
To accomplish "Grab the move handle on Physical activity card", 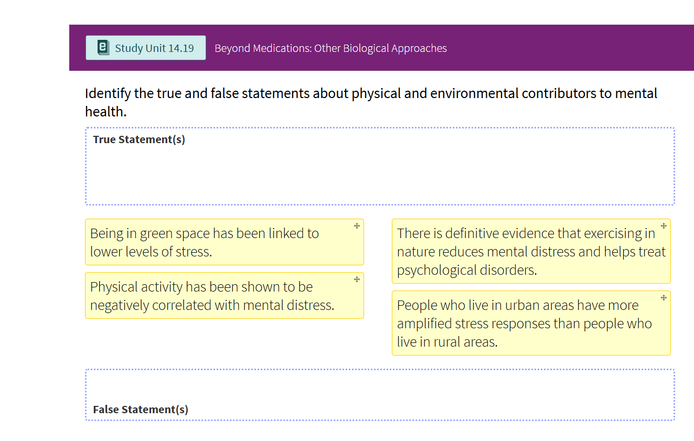I will 357,279.
